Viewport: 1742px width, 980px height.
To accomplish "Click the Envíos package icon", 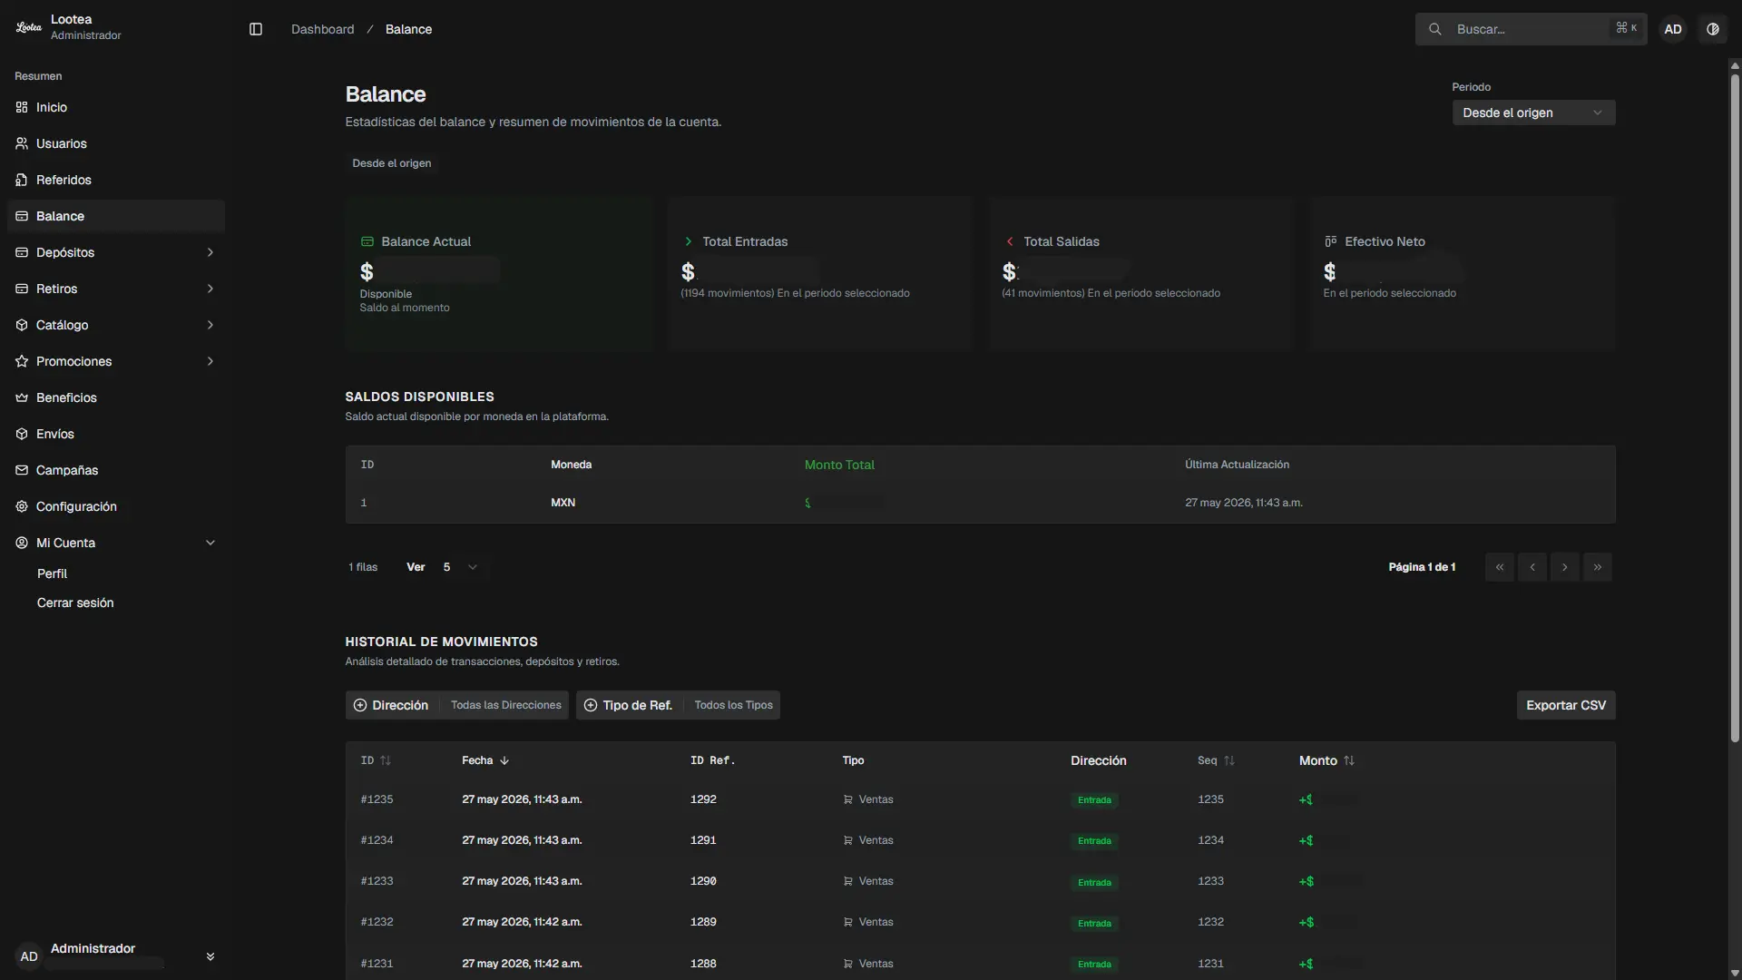I will point(22,434).
